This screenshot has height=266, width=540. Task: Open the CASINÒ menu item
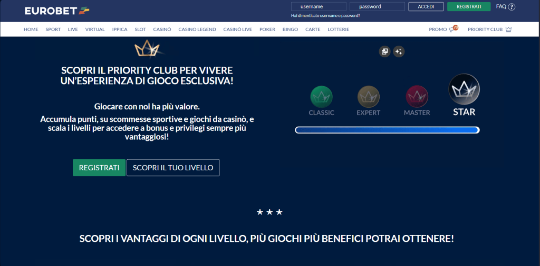point(162,29)
